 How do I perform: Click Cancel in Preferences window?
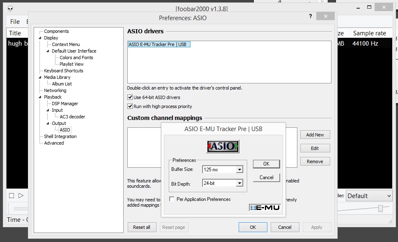pyautogui.click(x=285, y=227)
